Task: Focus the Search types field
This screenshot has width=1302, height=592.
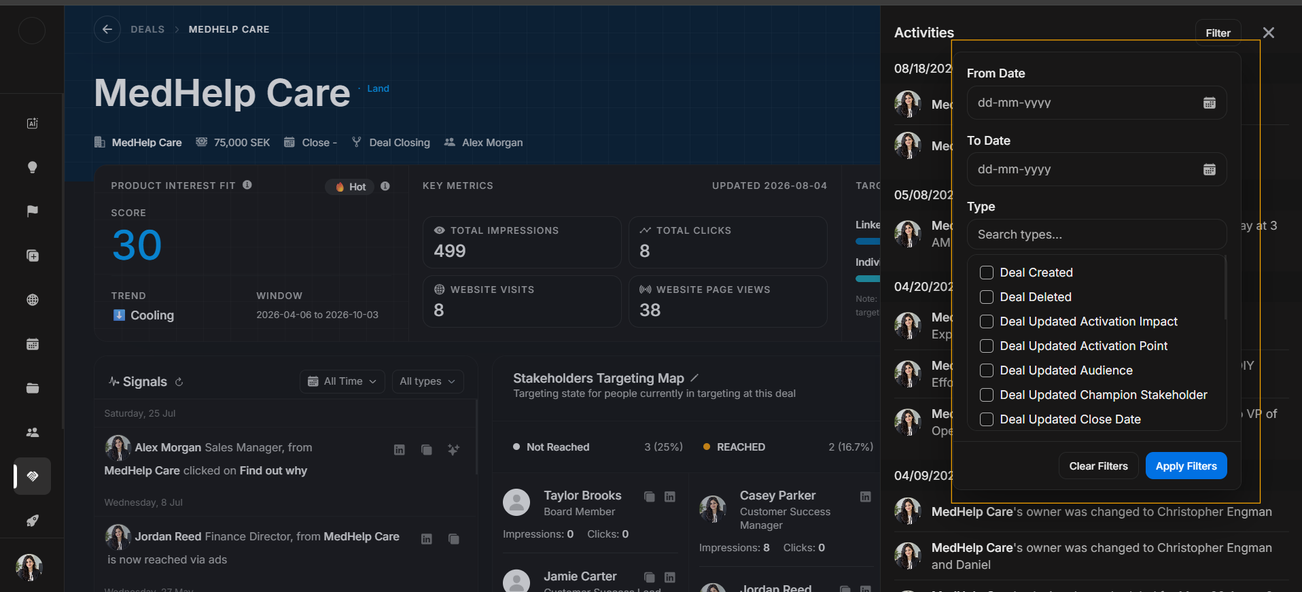Action: click(x=1097, y=234)
